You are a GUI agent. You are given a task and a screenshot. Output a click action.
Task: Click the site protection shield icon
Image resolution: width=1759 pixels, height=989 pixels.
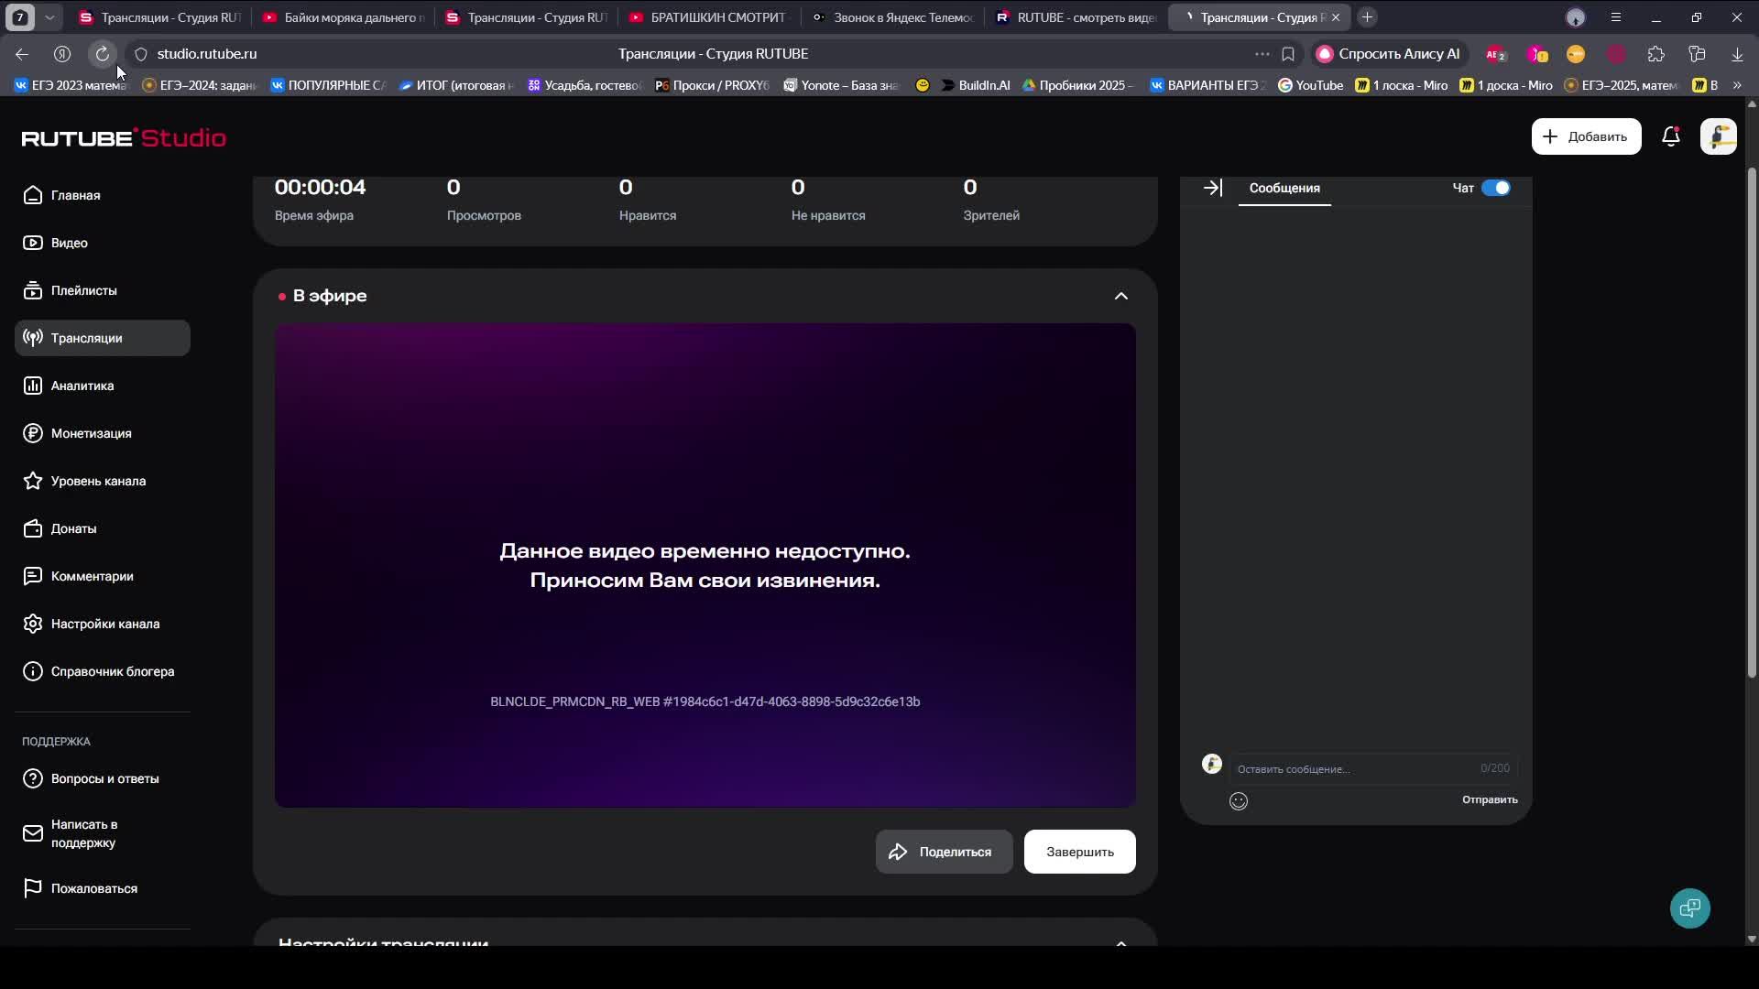[x=140, y=54]
